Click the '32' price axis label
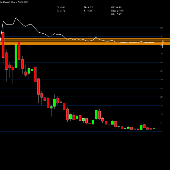 point(161,80)
